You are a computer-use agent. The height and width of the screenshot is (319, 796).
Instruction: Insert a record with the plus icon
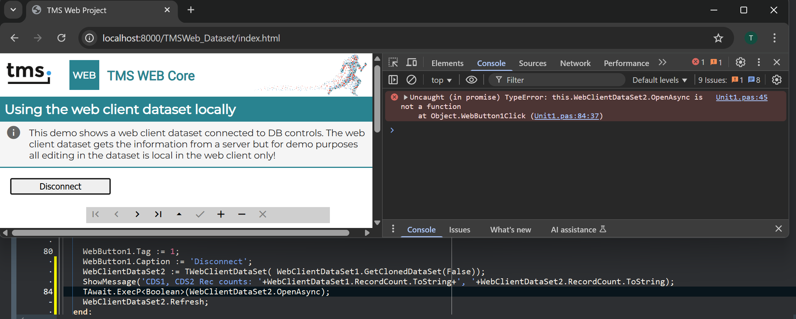[221, 214]
